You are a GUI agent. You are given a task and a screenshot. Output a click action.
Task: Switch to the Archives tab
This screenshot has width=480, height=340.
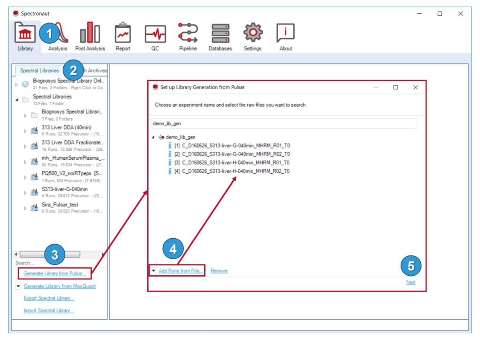coord(96,70)
